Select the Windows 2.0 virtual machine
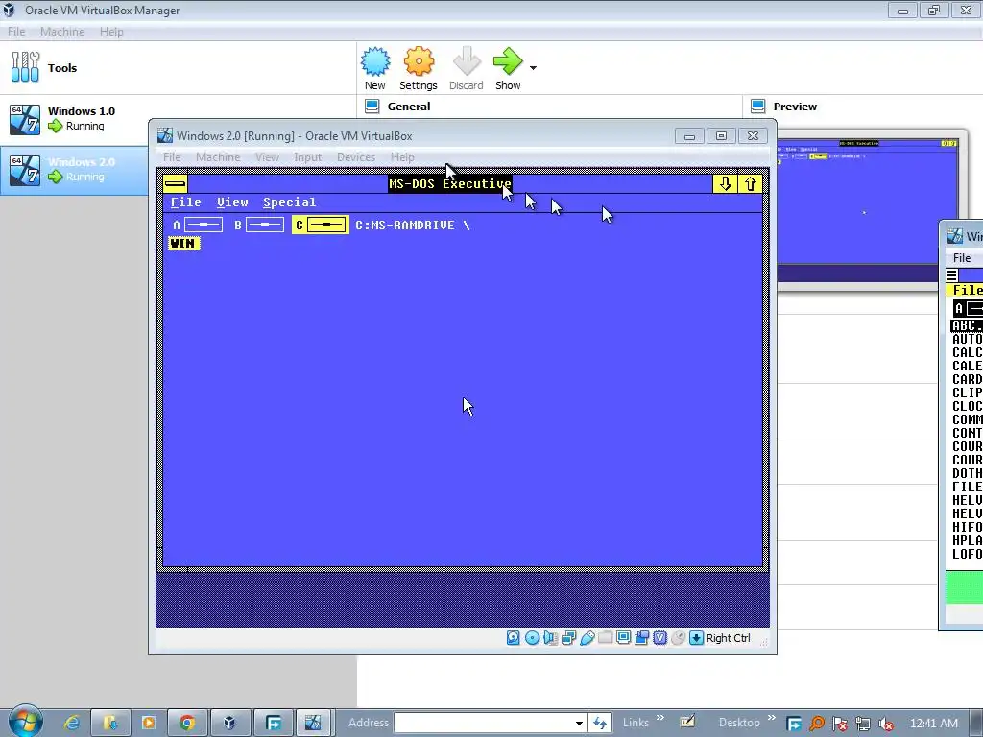 point(74,170)
